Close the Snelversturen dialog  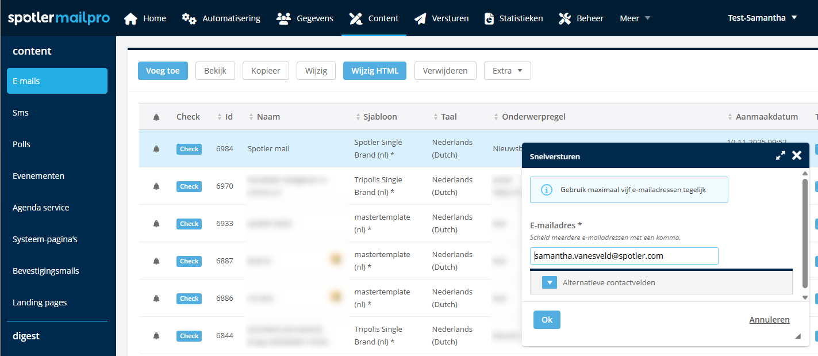tap(797, 156)
